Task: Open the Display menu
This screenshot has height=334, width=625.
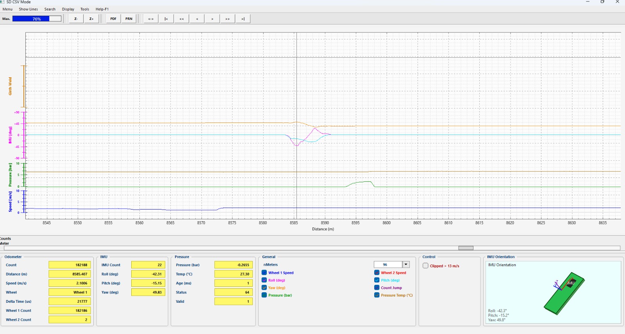Action: pos(68,9)
